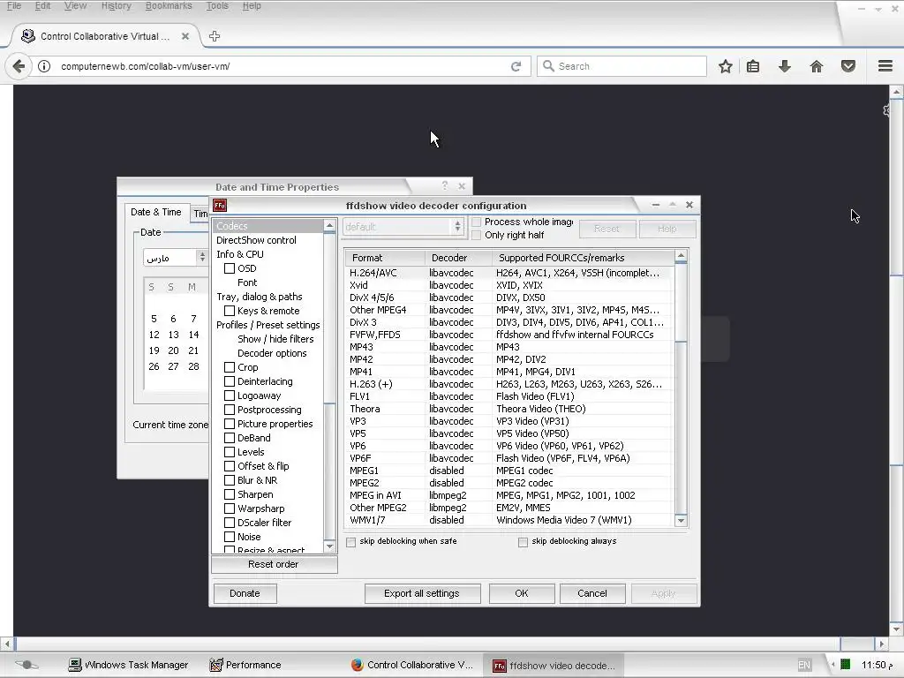904x678 pixels.
Task: Select the H.264/AVC codec row
Action: [x=509, y=274]
